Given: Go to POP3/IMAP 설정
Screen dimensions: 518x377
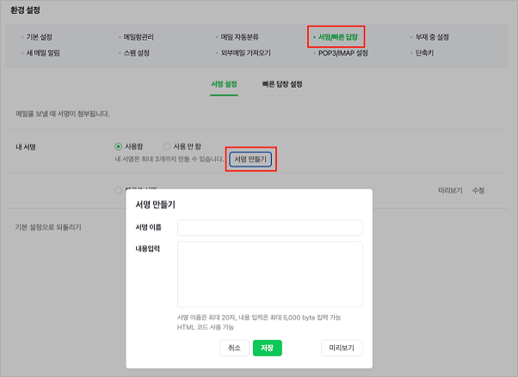Looking at the screenshot, I should tap(343, 53).
